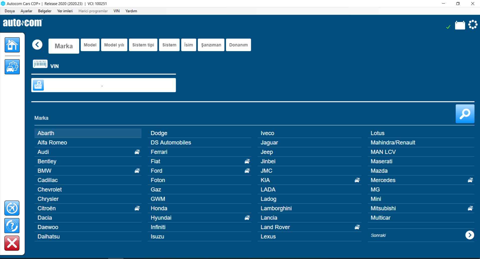480x259 pixels.
Task: Select Mercedes from the brand list
Action: click(383, 180)
